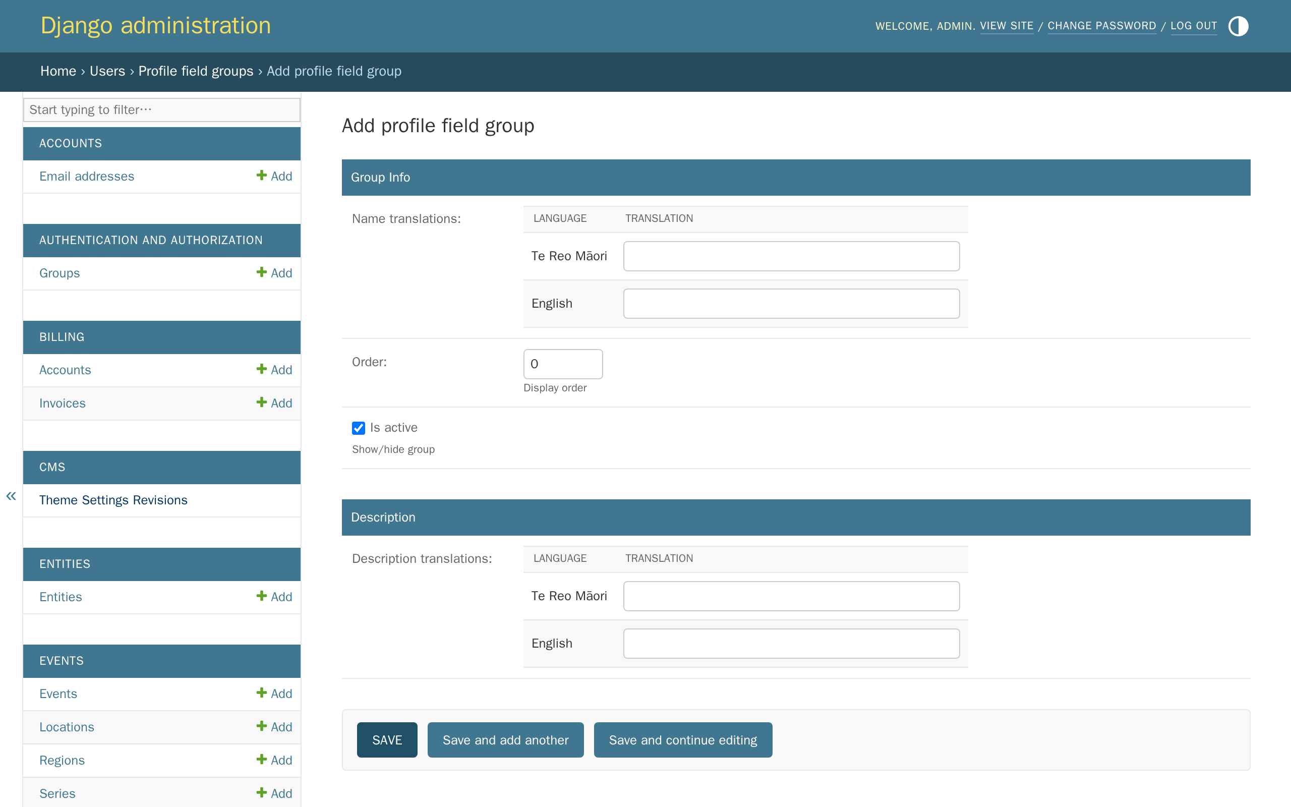Open the VIEW SITE link
This screenshot has height=807, width=1291.
[x=1006, y=26]
